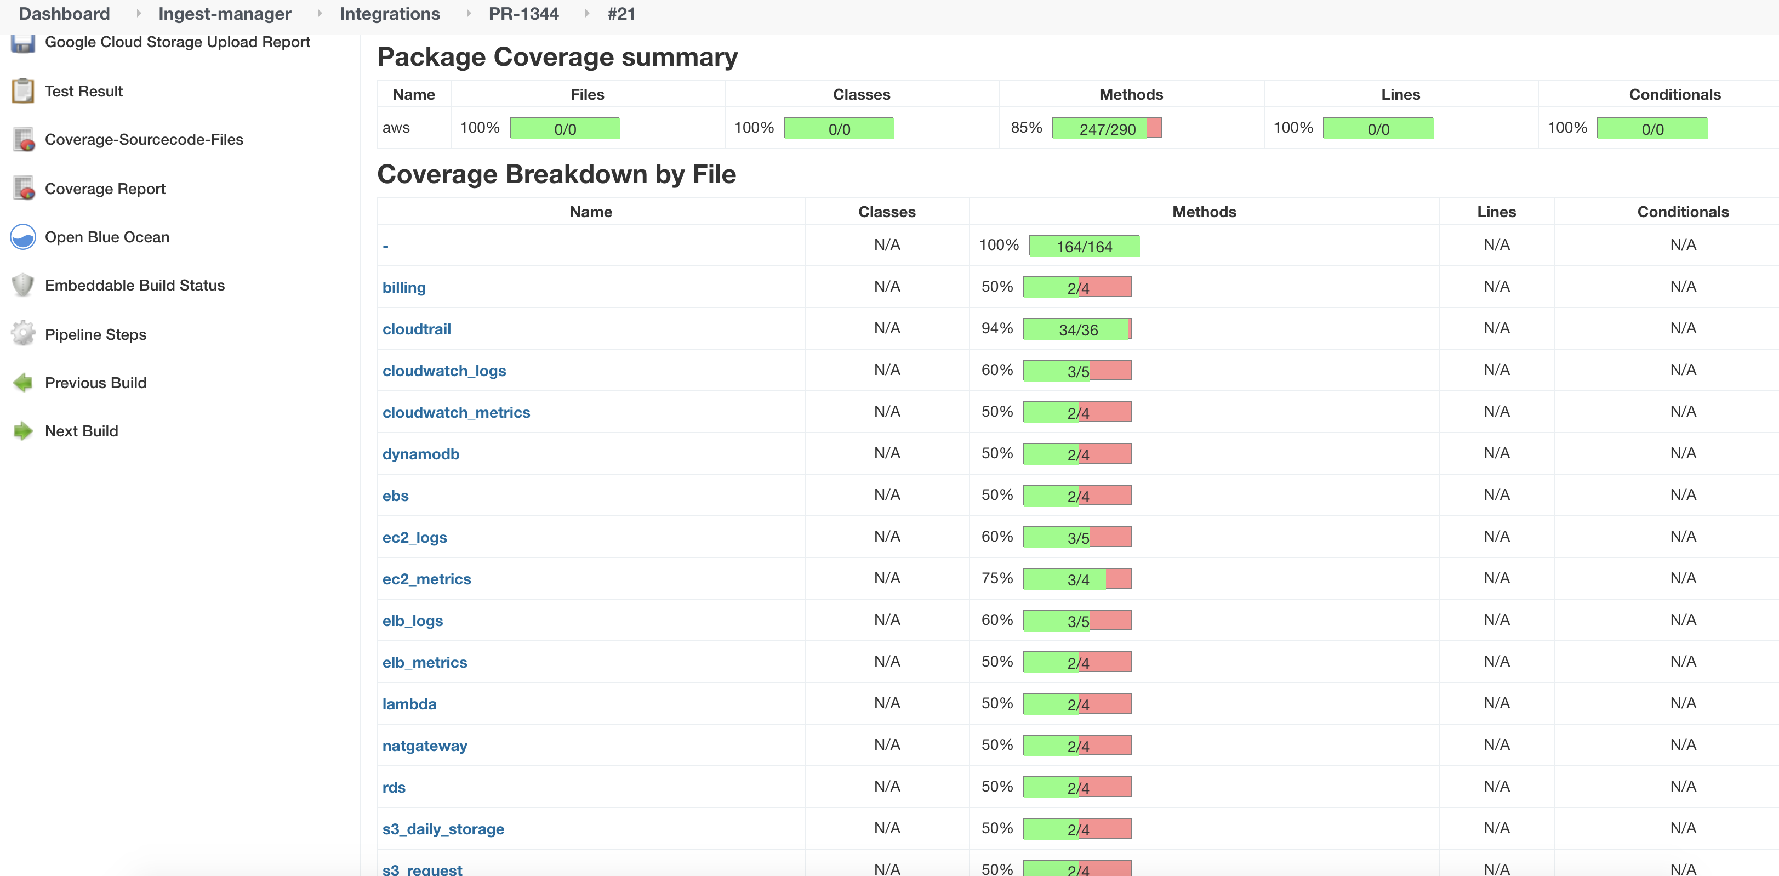Click the Previous Build green arrow icon
1779x876 pixels.
[x=23, y=383]
